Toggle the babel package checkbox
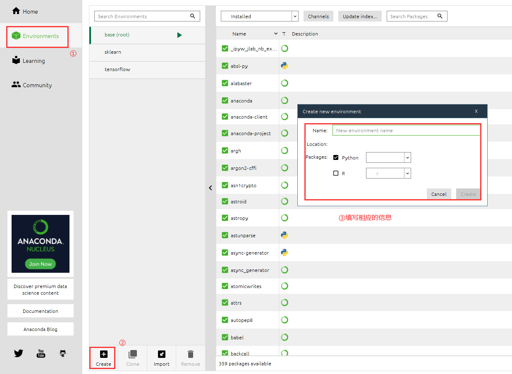Image resolution: width=512 pixels, height=374 pixels. pos(225,337)
